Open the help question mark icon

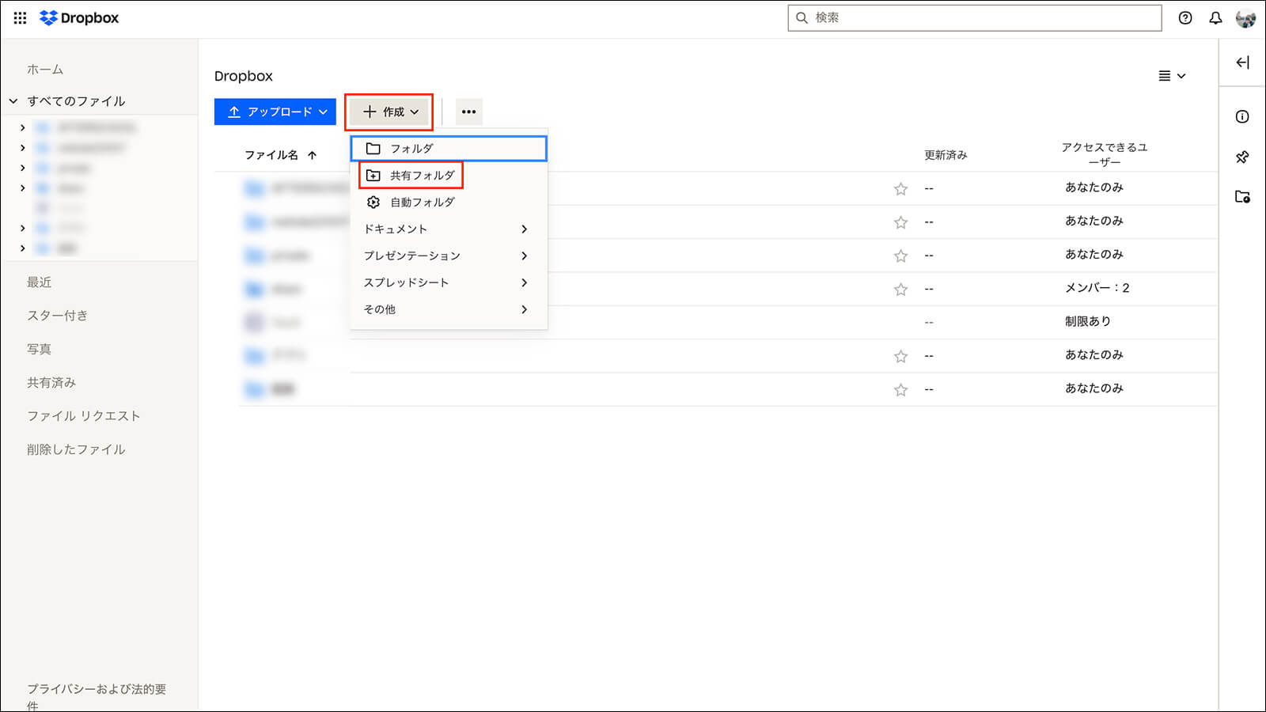pyautogui.click(x=1185, y=17)
